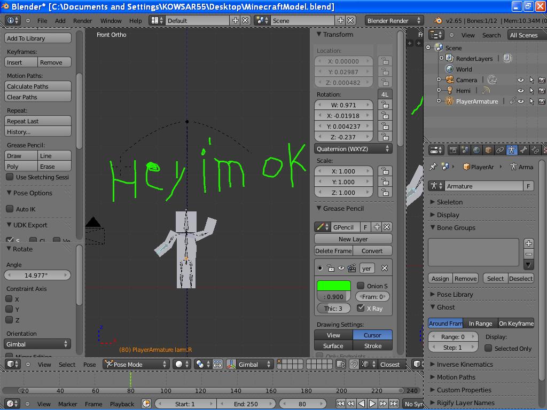547x410 pixels.
Task: Click the Blender logo icon in info header
Action: pyautogui.click(x=438, y=21)
